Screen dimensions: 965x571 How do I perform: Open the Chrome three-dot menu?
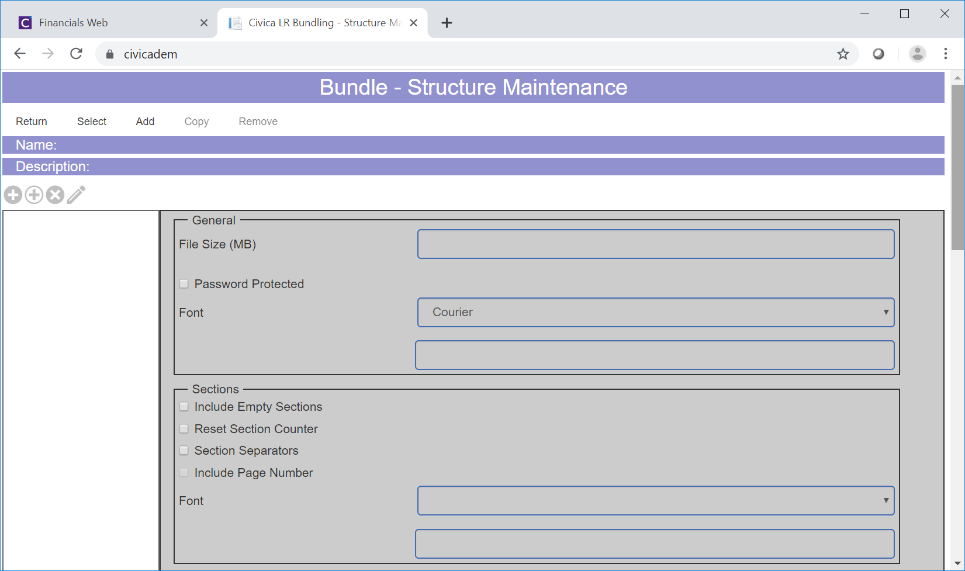click(x=946, y=54)
